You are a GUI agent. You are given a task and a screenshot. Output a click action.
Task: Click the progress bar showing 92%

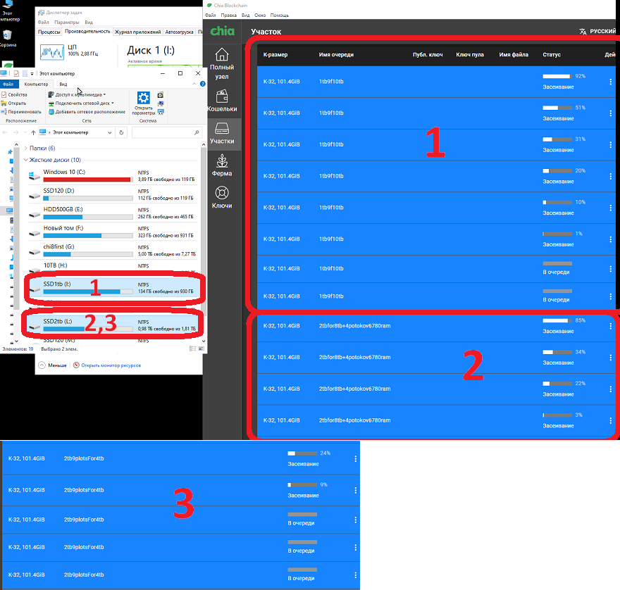pyautogui.click(x=557, y=76)
